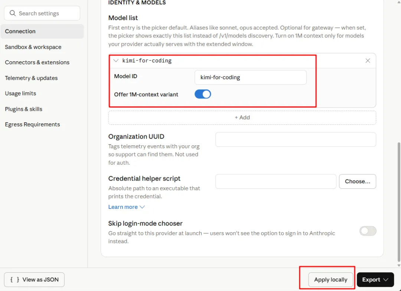This screenshot has width=401, height=291.
Task: Remove kimi-for-coding entry with X icon
Action: [368, 61]
